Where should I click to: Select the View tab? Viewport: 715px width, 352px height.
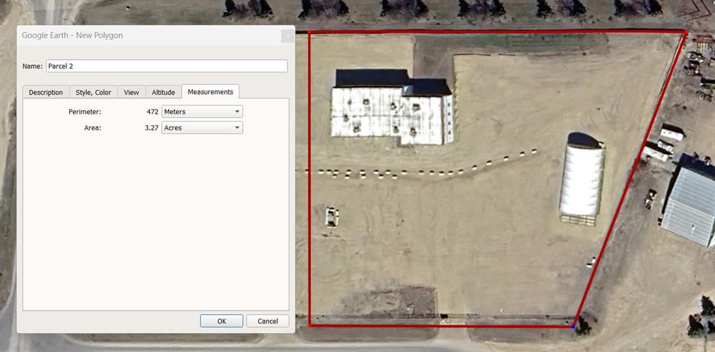click(x=131, y=92)
